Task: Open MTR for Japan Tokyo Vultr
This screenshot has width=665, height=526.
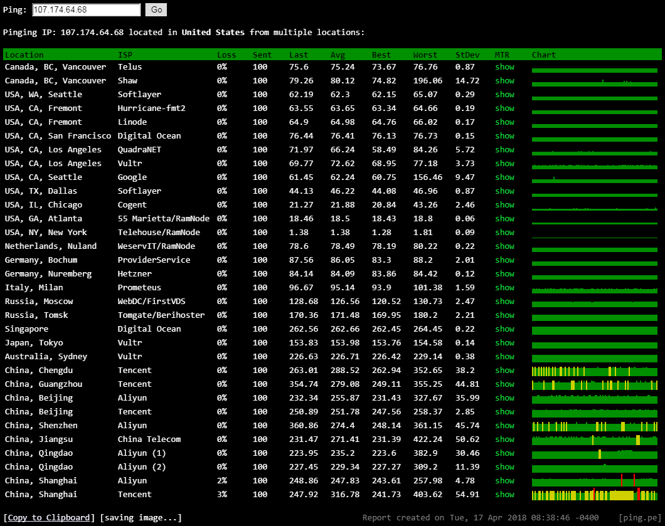Action: [504, 343]
